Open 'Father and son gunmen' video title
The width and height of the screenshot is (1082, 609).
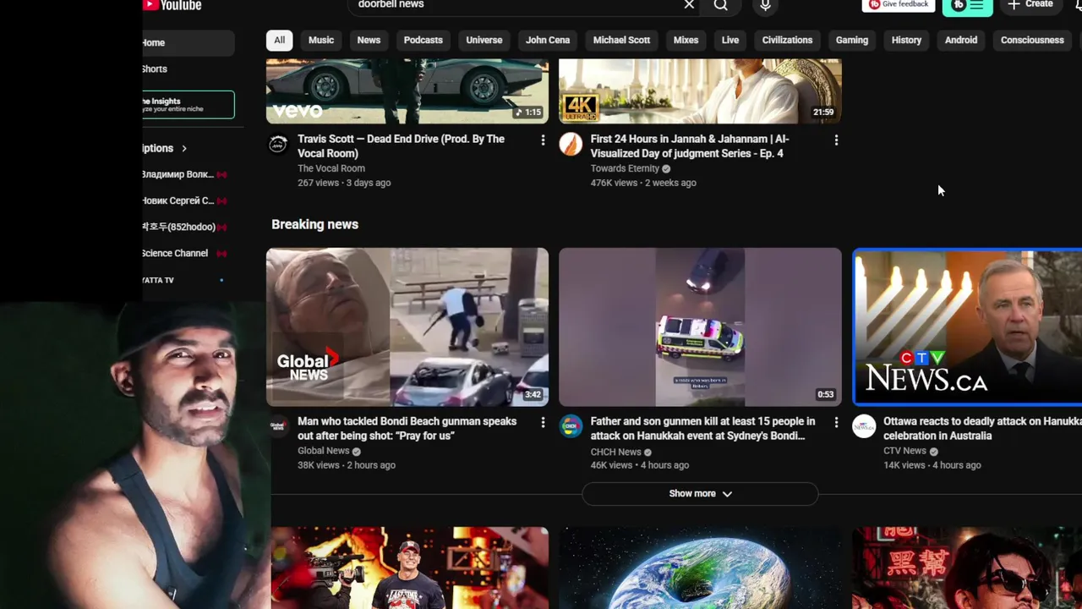pyautogui.click(x=703, y=429)
